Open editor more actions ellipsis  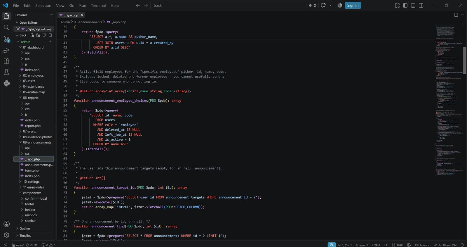(463, 15)
